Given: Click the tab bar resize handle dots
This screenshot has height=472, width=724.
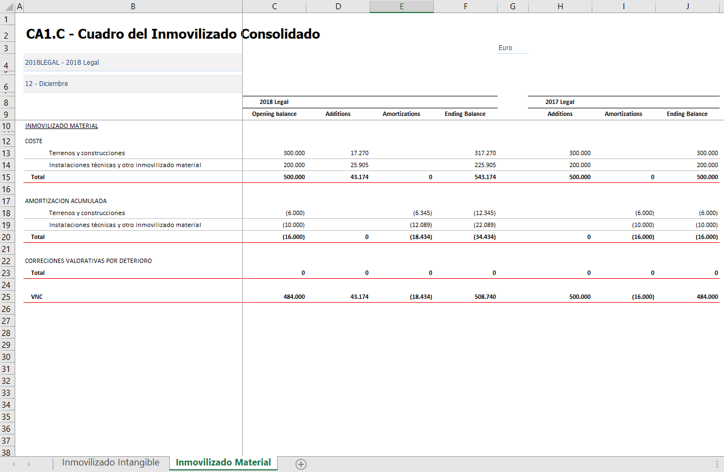Looking at the screenshot, I should (x=717, y=464).
